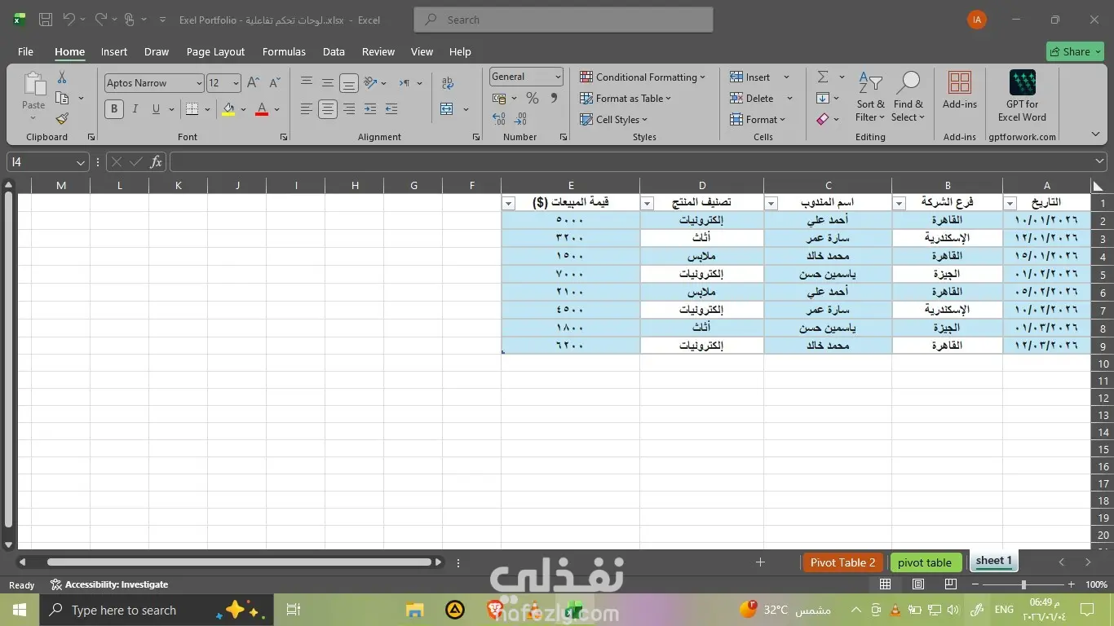Toggle Center horizontal alignment
1114x626 pixels.
pyautogui.click(x=328, y=108)
